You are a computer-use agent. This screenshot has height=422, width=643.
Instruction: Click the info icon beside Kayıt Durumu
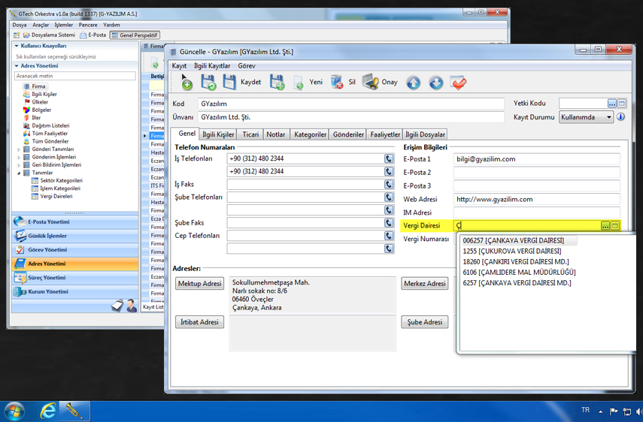pyautogui.click(x=621, y=117)
